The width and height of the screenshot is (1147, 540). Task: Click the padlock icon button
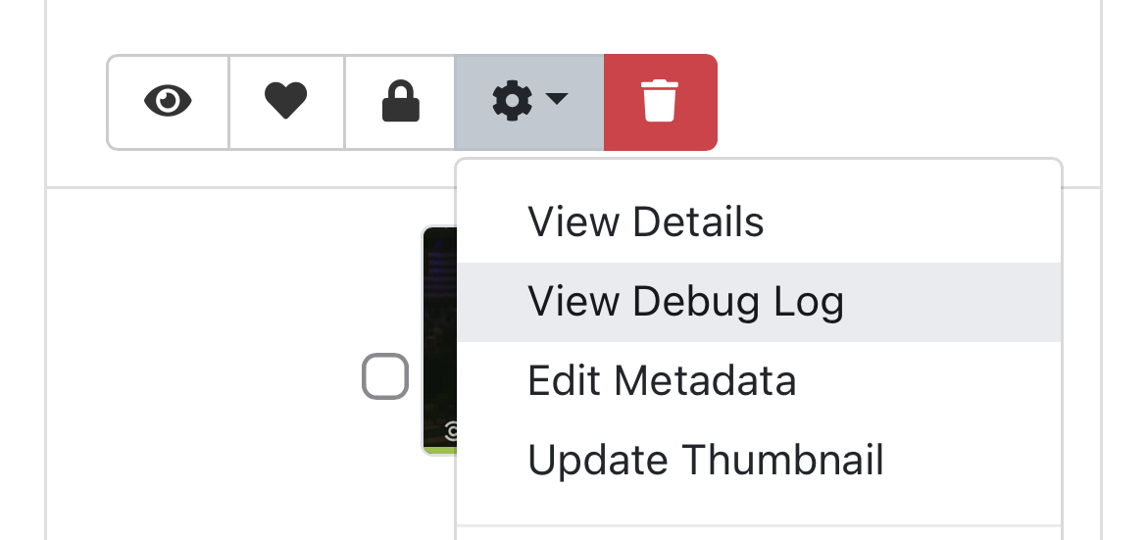coord(400,102)
